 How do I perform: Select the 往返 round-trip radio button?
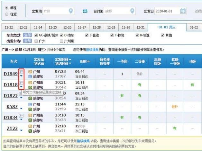click(6, 14)
